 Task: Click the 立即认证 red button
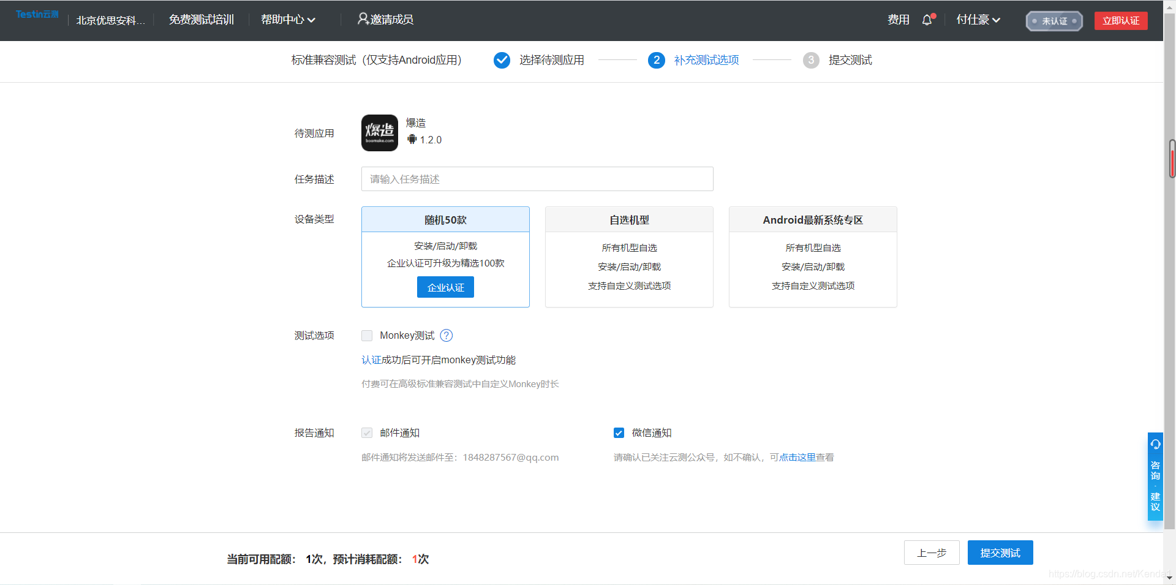click(1121, 21)
